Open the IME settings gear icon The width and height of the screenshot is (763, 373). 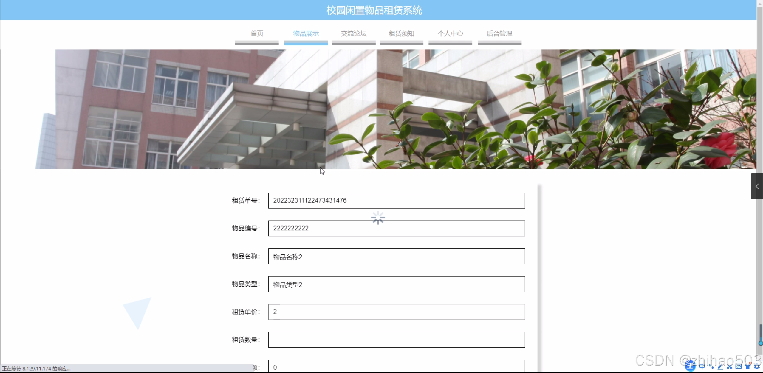757,367
